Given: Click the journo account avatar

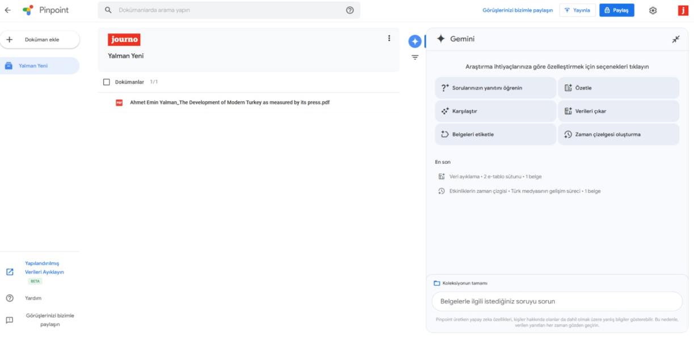Looking at the screenshot, I should (x=683, y=10).
